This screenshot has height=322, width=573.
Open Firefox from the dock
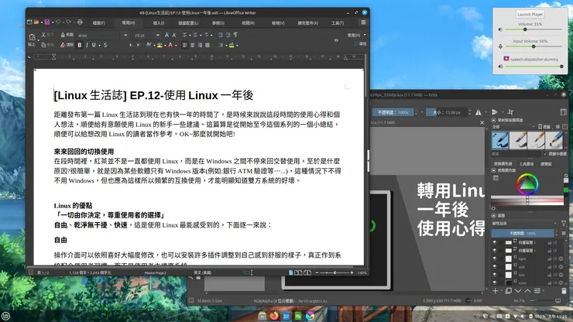(274, 316)
